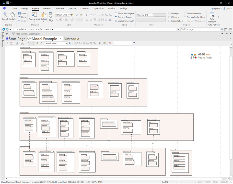Image resolution: width=233 pixels, height=184 pixels.
Task: Expand panel with double chevron left of breadcrumb
Action: point(7,34)
